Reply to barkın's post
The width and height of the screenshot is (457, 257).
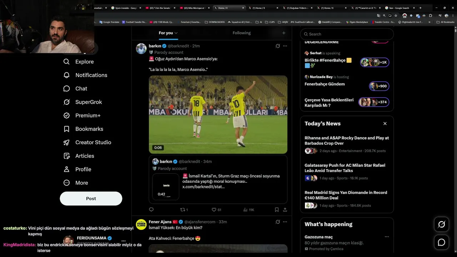[151, 210]
